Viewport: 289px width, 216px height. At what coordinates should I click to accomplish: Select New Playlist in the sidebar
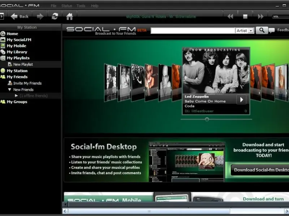coord(23,64)
